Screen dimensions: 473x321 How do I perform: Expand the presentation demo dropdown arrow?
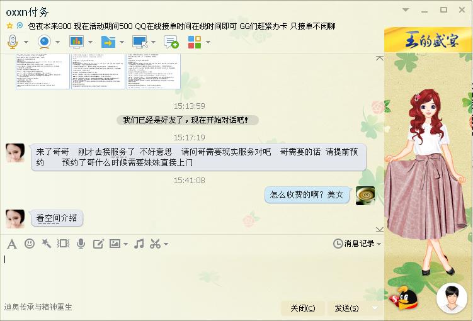pyautogui.click(x=90, y=42)
